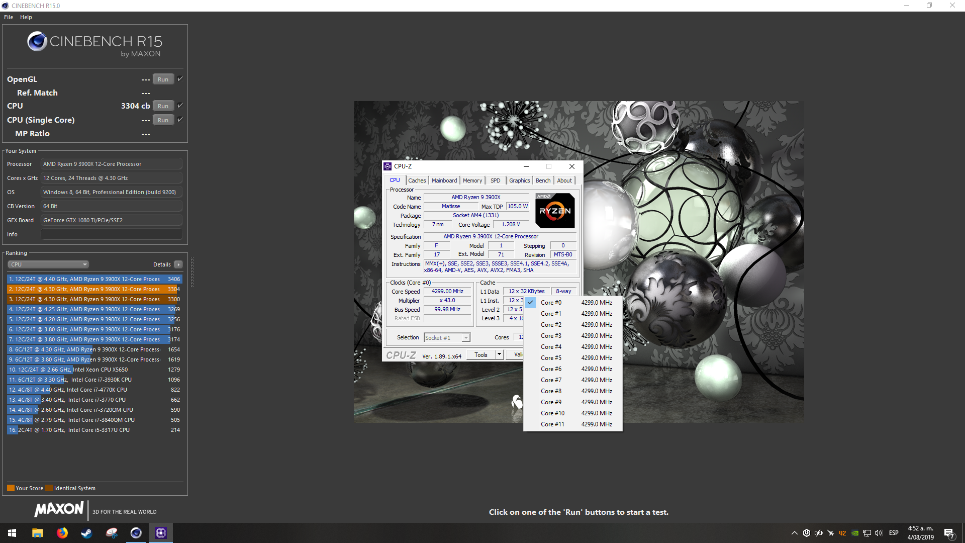Open the NVIDIA tray icon
The width and height of the screenshot is (965, 543).
854,533
